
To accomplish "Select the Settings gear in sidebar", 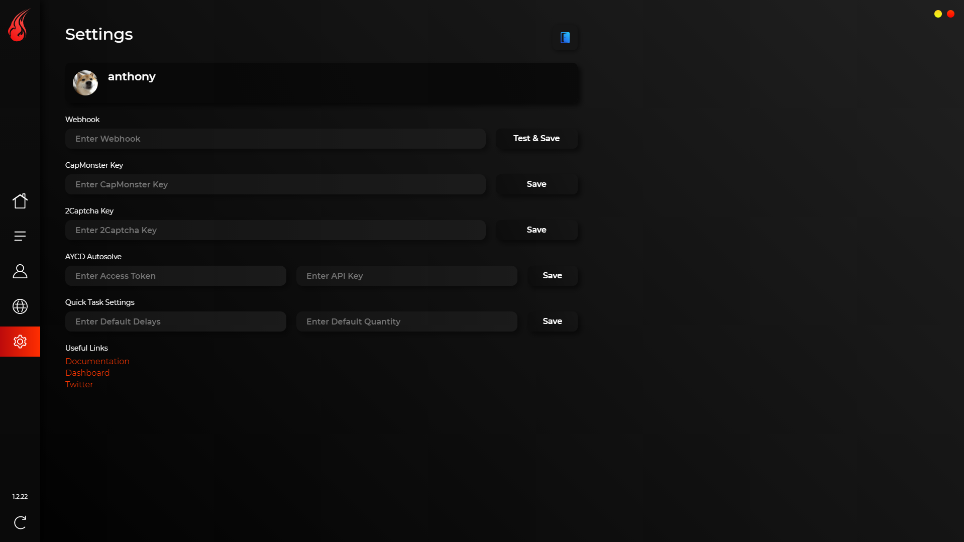I will click(20, 342).
